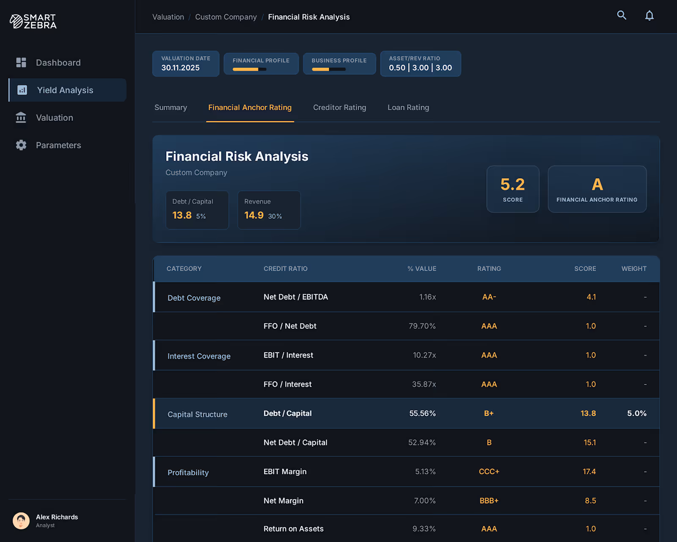The image size is (677, 542).
Task: Adjust the Business Profile slider
Action: (x=328, y=68)
